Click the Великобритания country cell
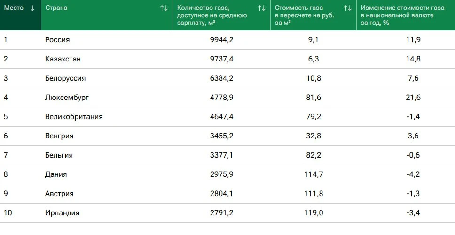Image resolution: width=455 pixels, height=235 pixels. 74,117
